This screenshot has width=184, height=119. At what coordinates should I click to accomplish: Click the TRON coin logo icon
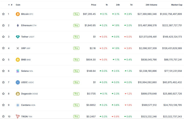pyautogui.click(x=18, y=116)
